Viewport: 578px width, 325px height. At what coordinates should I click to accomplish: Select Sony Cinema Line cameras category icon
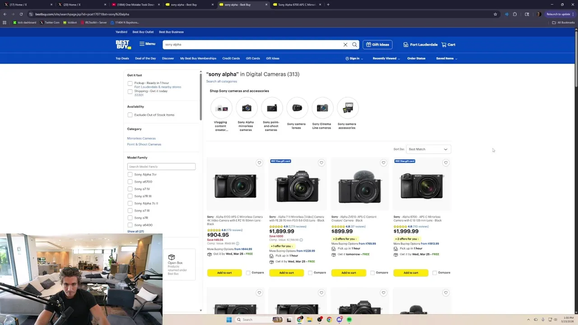pos(322,108)
